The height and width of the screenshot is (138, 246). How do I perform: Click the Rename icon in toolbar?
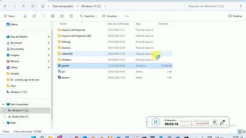tap(53, 16)
